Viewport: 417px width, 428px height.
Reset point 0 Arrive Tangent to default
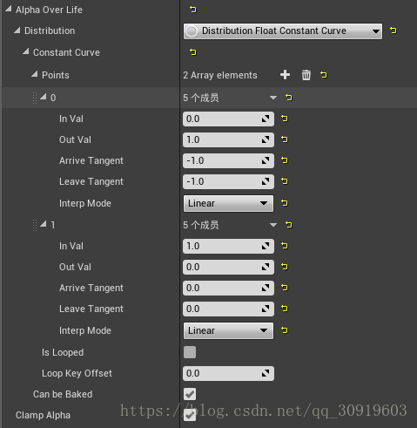(285, 160)
